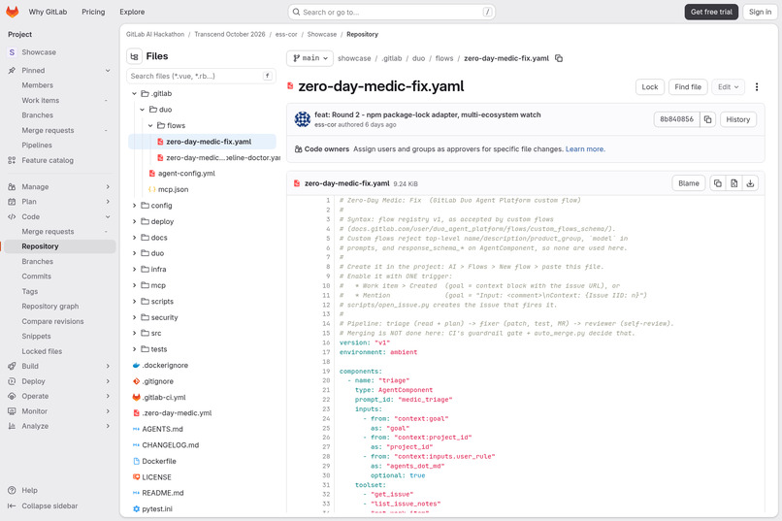
Task: Open Snippets in sidebar
Action: point(36,337)
